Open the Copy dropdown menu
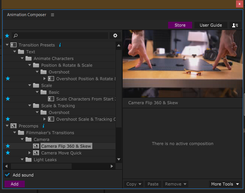The width and height of the screenshot is (245, 193). [x=134, y=184]
